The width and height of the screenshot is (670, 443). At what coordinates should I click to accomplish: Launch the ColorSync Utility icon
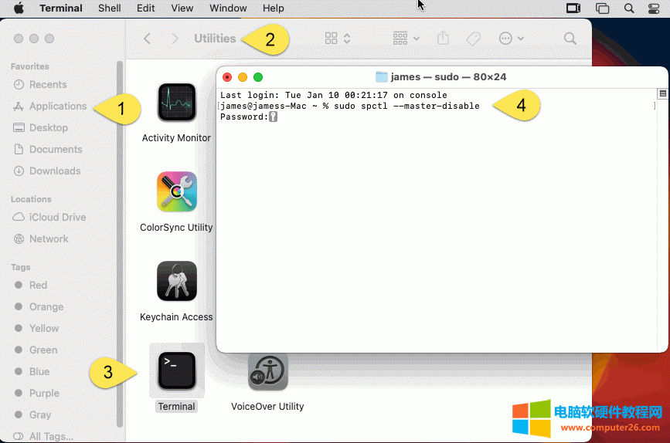176,192
